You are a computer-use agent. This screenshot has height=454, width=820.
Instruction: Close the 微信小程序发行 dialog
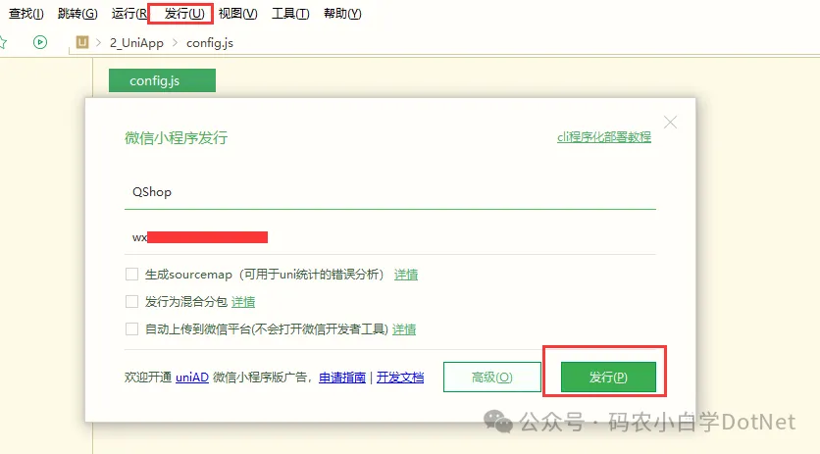670,123
